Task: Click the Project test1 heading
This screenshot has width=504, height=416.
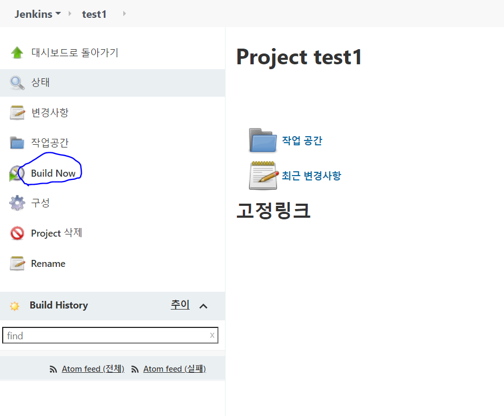Action: (x=299, y=57)
